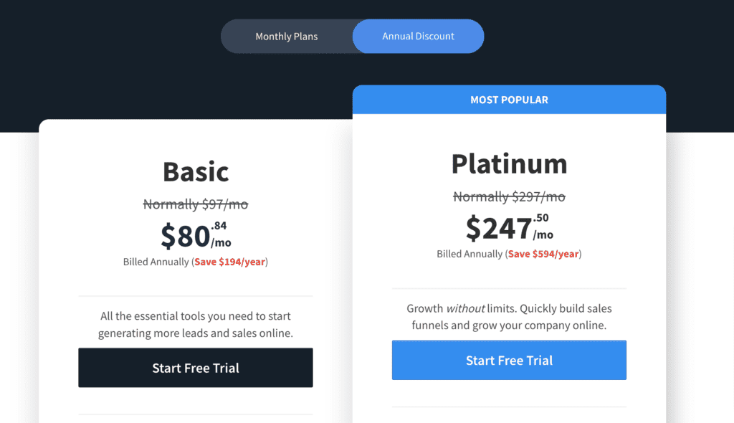734x423 pixels.
Task: Click the .50 cents superscript
Action: coord(540,218)
